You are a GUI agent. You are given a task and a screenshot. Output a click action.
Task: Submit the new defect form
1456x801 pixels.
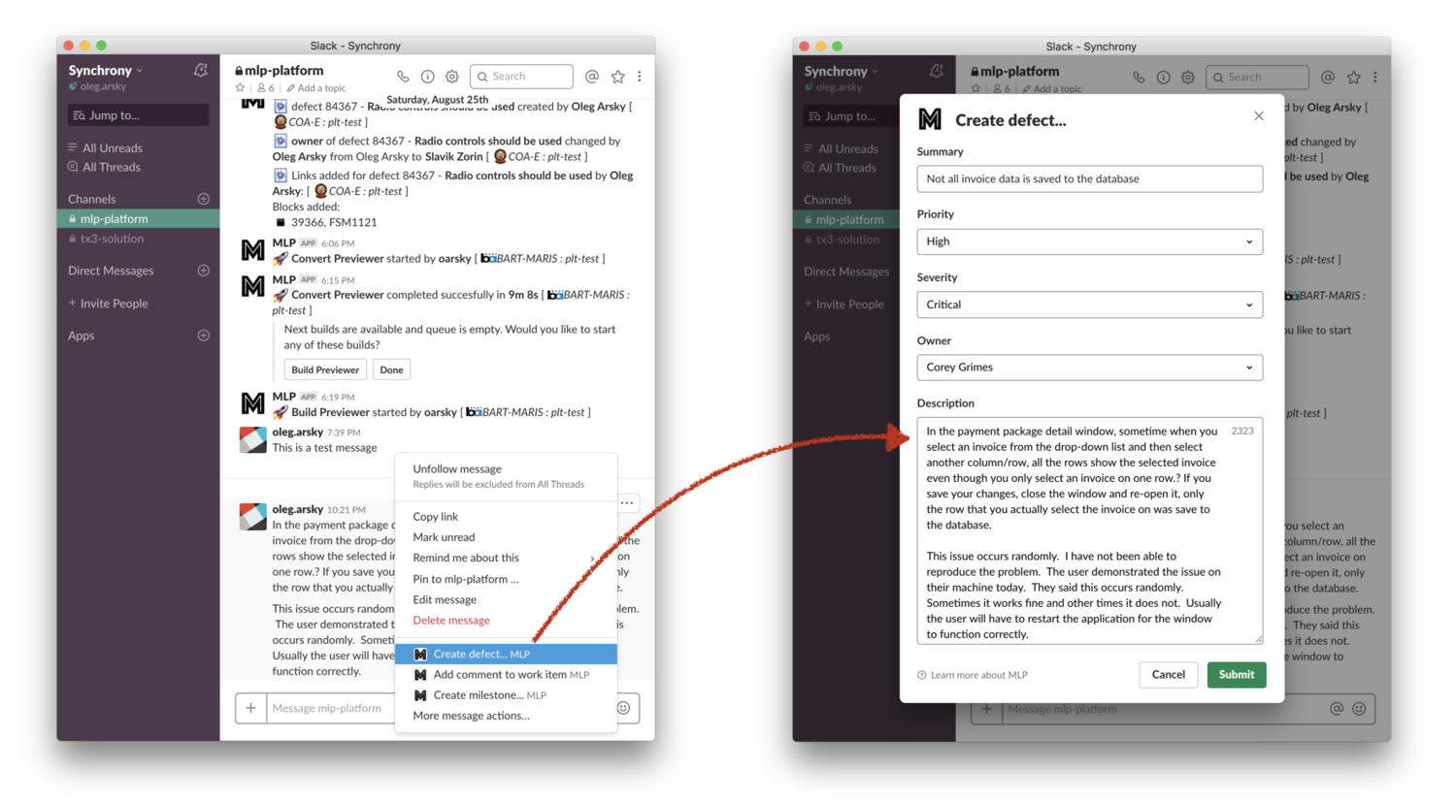(1236, 674)
